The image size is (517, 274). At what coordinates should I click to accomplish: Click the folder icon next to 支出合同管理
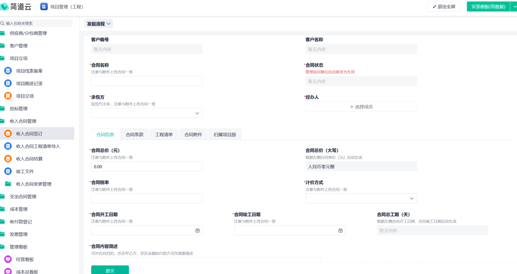[x=2, y=196]
